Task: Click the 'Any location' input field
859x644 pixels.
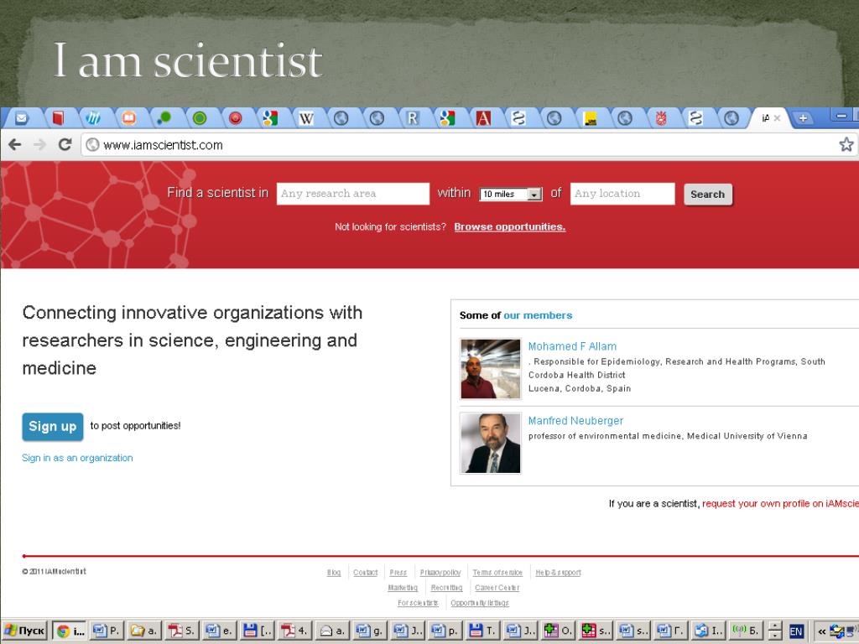Action: 622,194
